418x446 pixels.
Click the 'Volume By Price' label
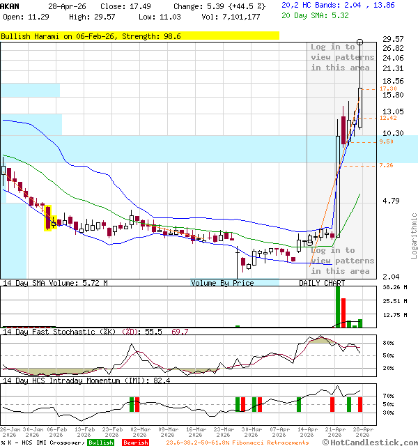(x=222, y=283)
